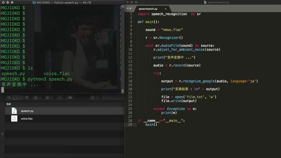The height and width of the screenshot is (158, 281).
Task: Click 'print(e)' on line 26
Action: click(169, 113)
